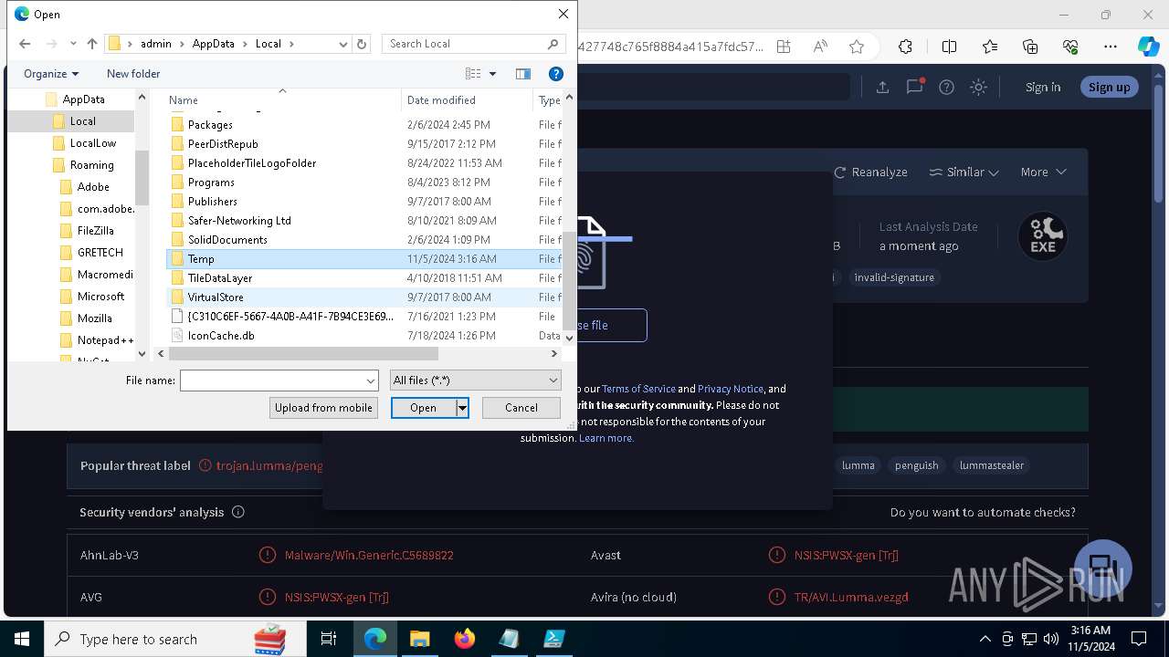This screenshot has height=657, width=1169.
Task: Select the TileDataLayer folder
Action: coord(220,278)
